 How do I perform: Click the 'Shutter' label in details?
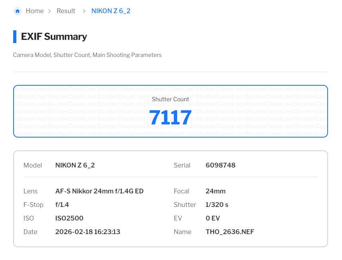coord(185,205)
